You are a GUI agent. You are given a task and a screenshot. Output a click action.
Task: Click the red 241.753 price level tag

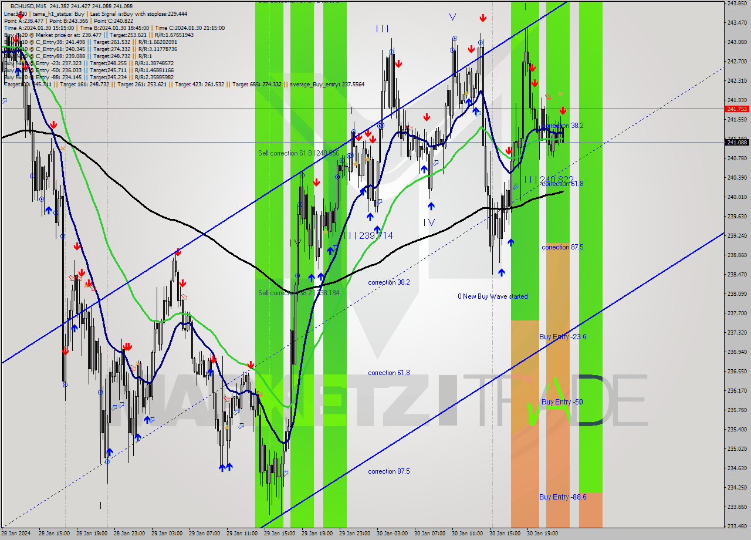pos(737,109)
